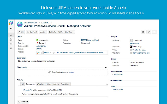Click the sales label
Screen dimensions: 167x104
pyautogui.click(x=39, y=49)
